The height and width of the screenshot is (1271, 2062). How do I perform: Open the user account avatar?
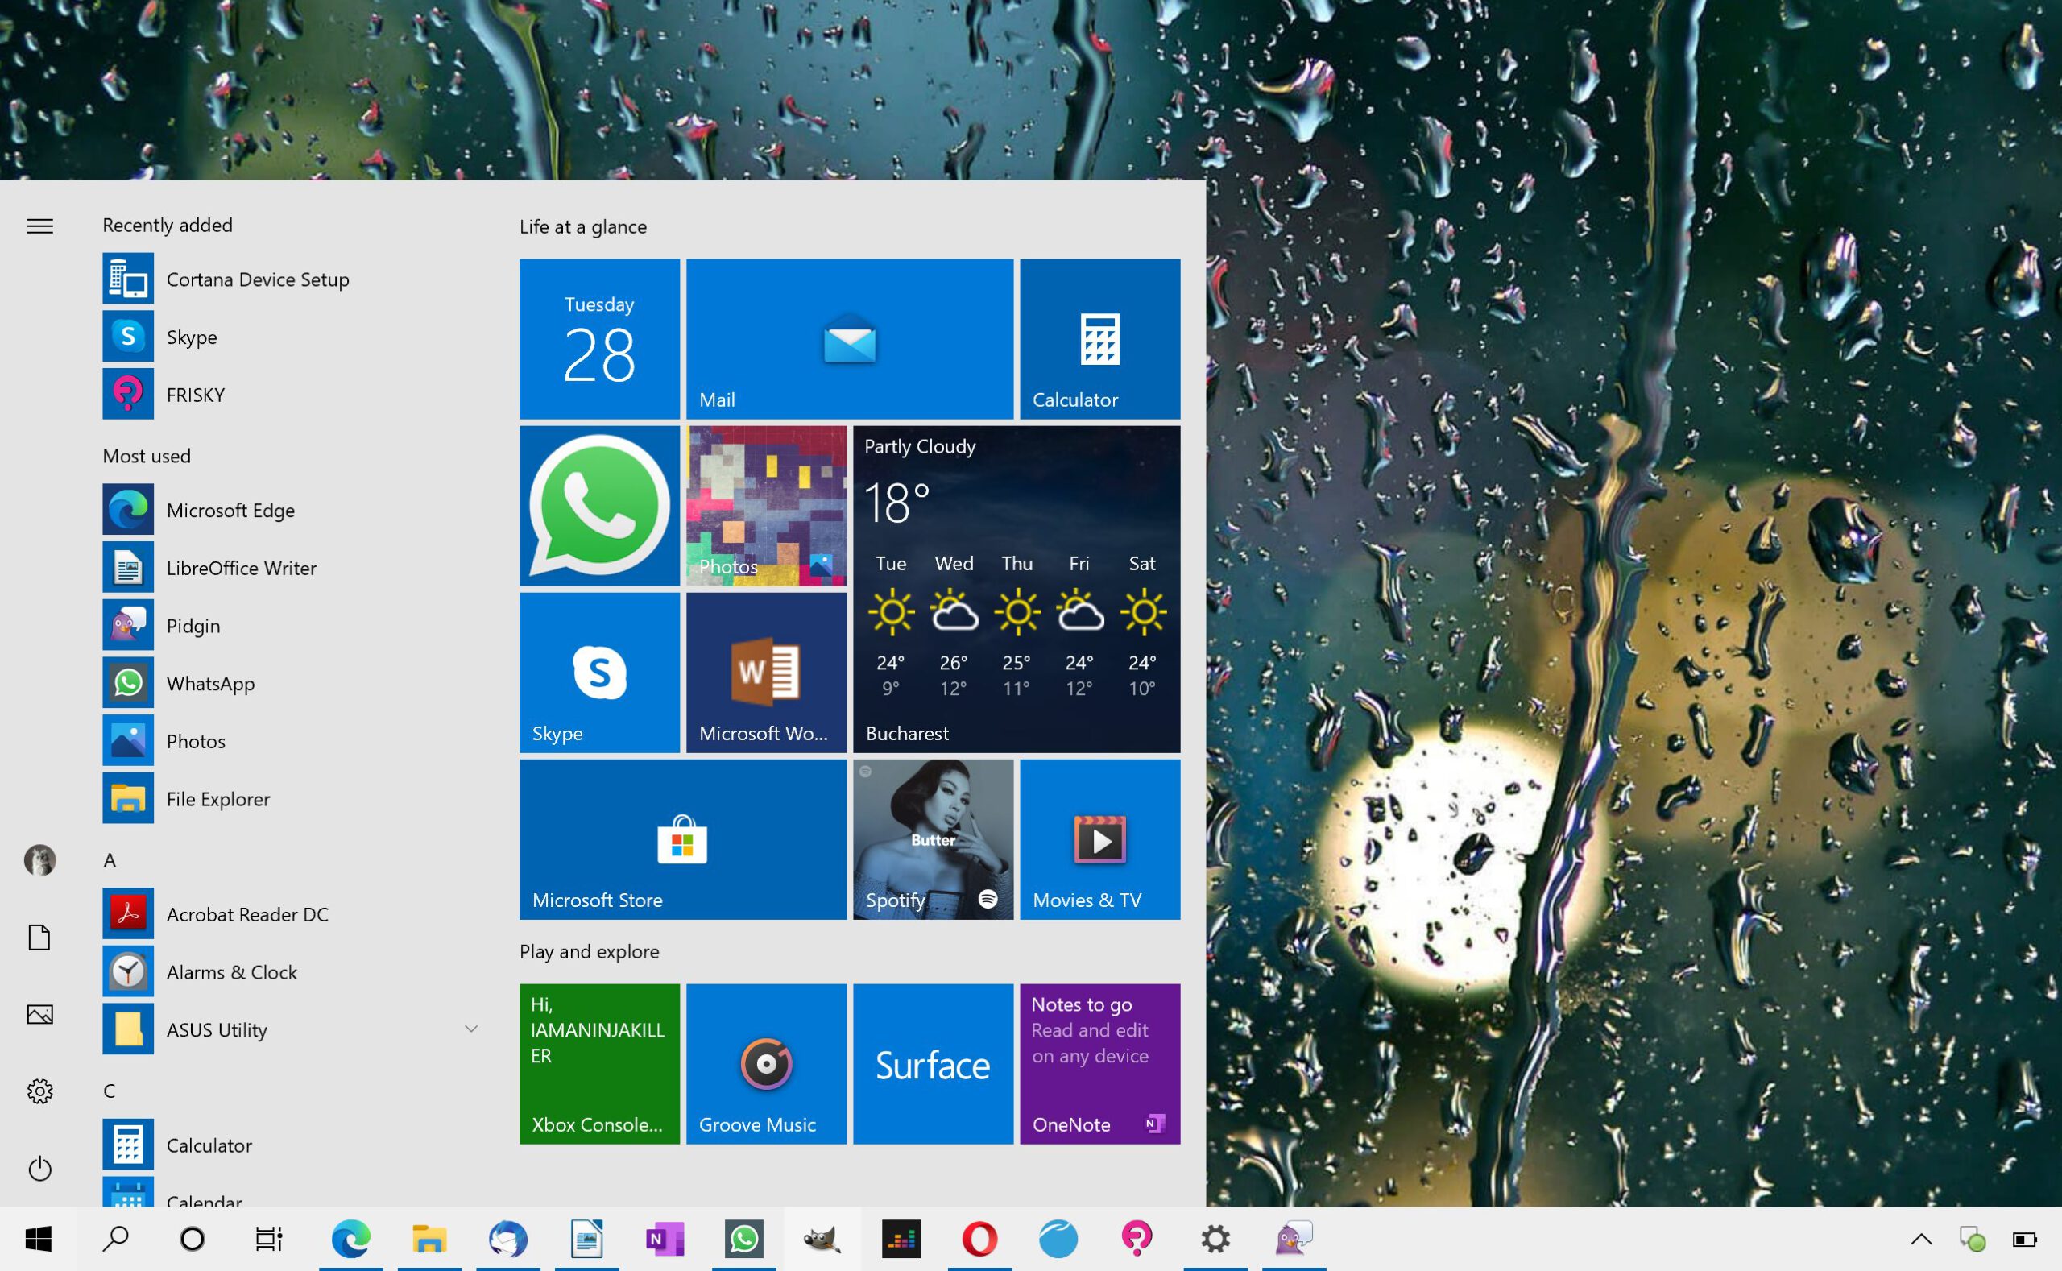[39, 860]
